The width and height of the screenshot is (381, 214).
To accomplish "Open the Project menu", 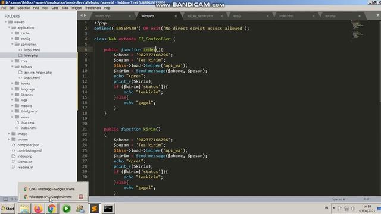I will [77, 8].
